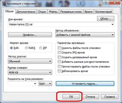Select the ZIP format radio button
The image size is (122, 103).
click(40, 48)
